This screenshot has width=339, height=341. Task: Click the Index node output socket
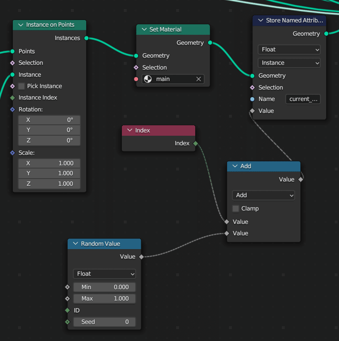tap(196, 143)
